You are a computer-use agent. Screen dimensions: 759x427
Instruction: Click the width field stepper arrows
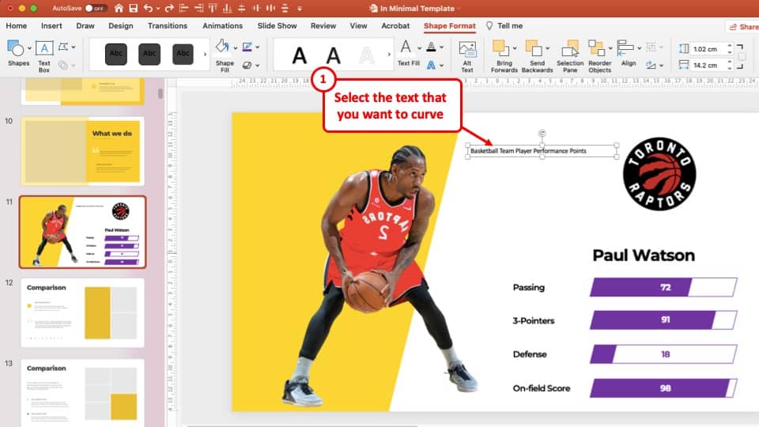coord(730,65)
